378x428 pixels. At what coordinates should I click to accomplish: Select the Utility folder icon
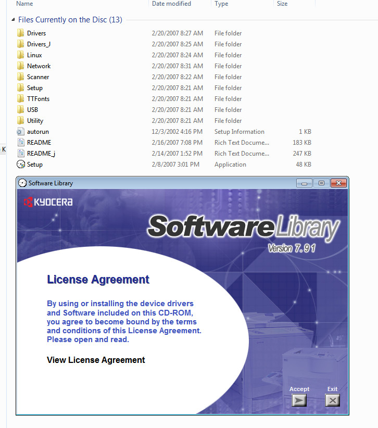20,120
